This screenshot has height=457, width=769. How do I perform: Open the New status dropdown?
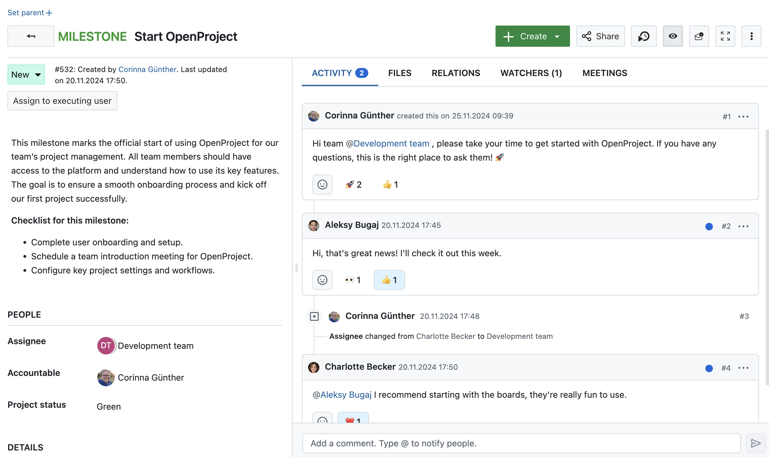click(26, 74)
